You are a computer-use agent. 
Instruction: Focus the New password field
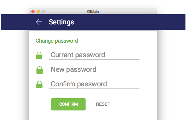(x=94, y=69)
